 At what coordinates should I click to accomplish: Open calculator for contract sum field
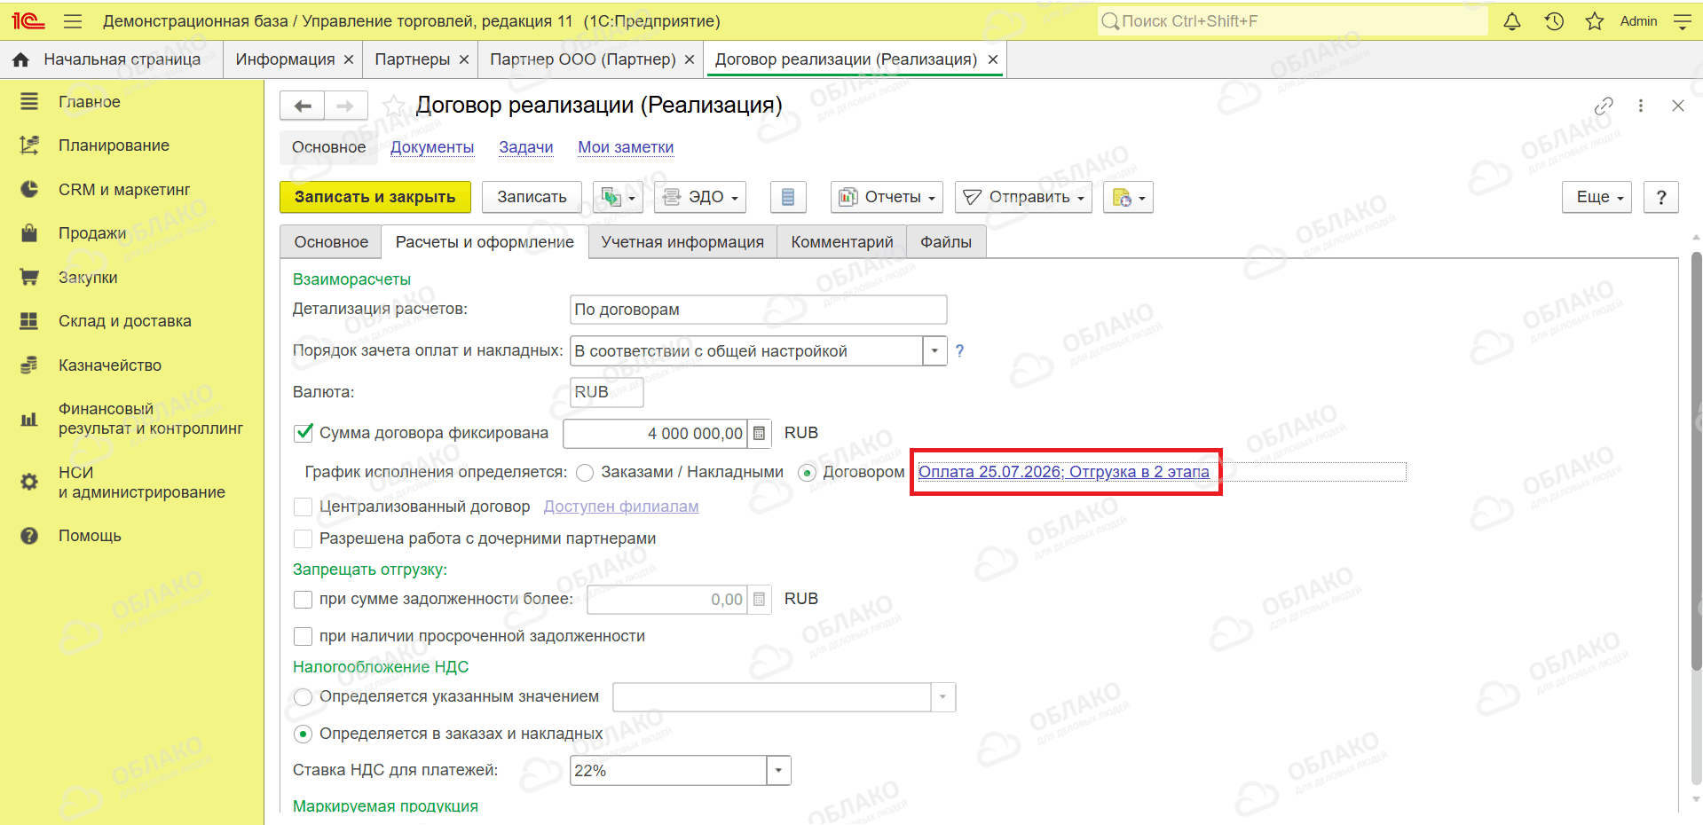[x=760, y=434]
